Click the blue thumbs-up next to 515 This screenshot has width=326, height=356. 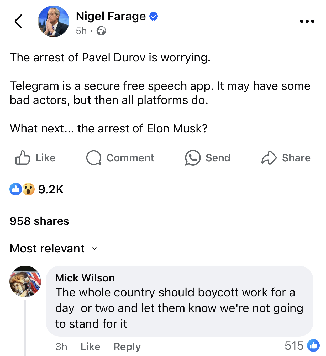pyautogui.click(x=313, y=345)
